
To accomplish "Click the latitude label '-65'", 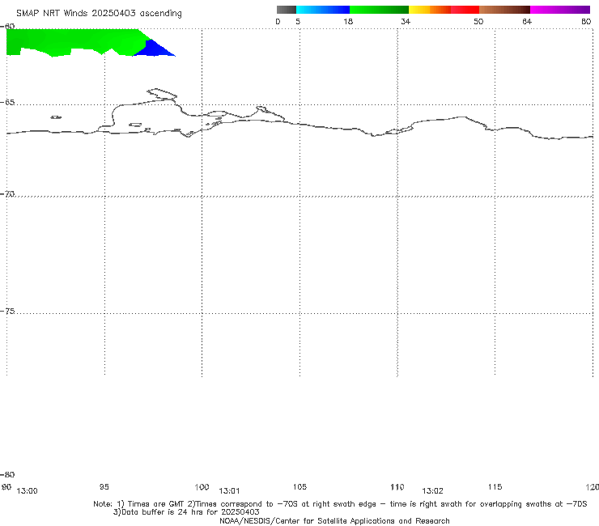I will [x=7, y=103].
